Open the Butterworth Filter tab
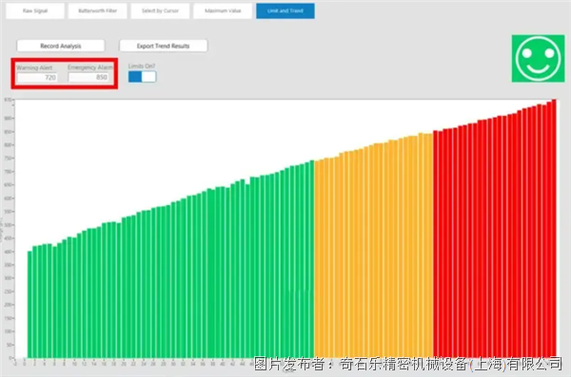Screen dimensions: 571x377 98,10
